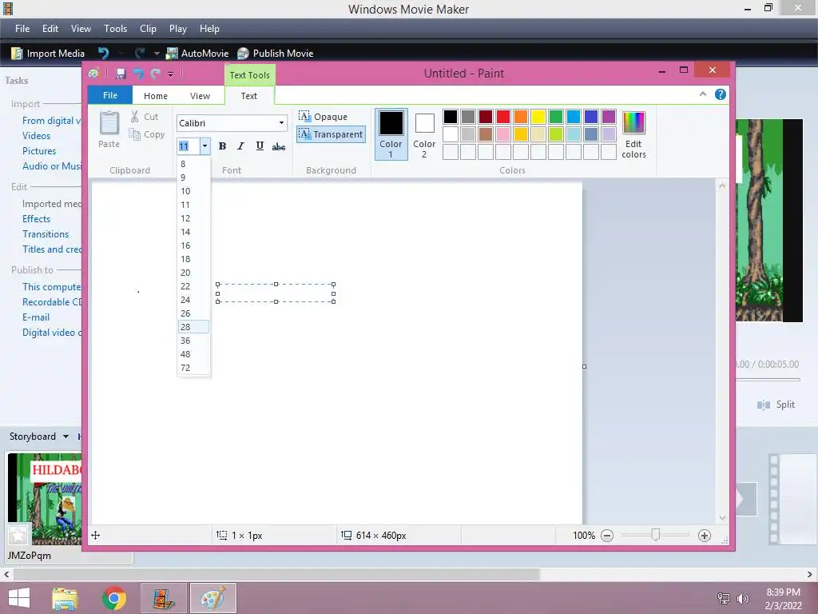Click inside the dashed text box
The width and height of the screenshot is (818, 614).
[x=276, y=293]
